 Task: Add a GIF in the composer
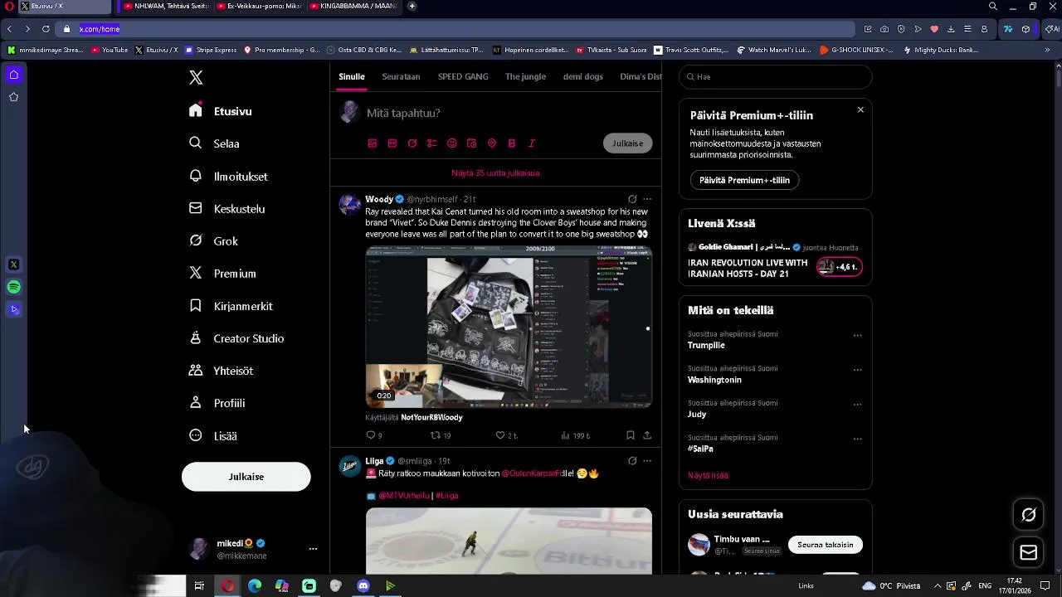pos(392,143)
